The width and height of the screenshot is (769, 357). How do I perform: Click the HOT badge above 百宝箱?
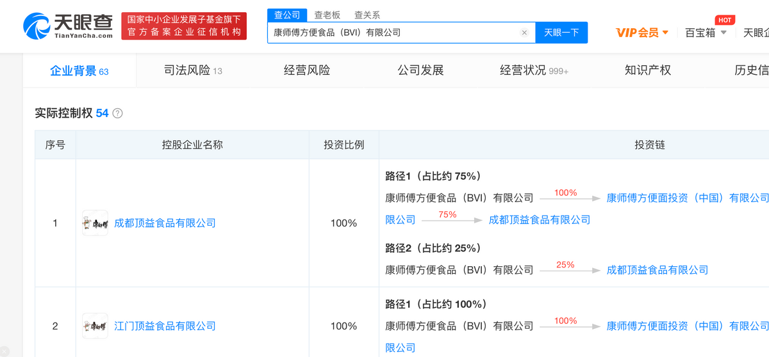tap(725, 20)
